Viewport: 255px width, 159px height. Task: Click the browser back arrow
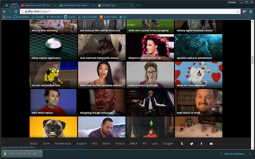pos(4,12)
